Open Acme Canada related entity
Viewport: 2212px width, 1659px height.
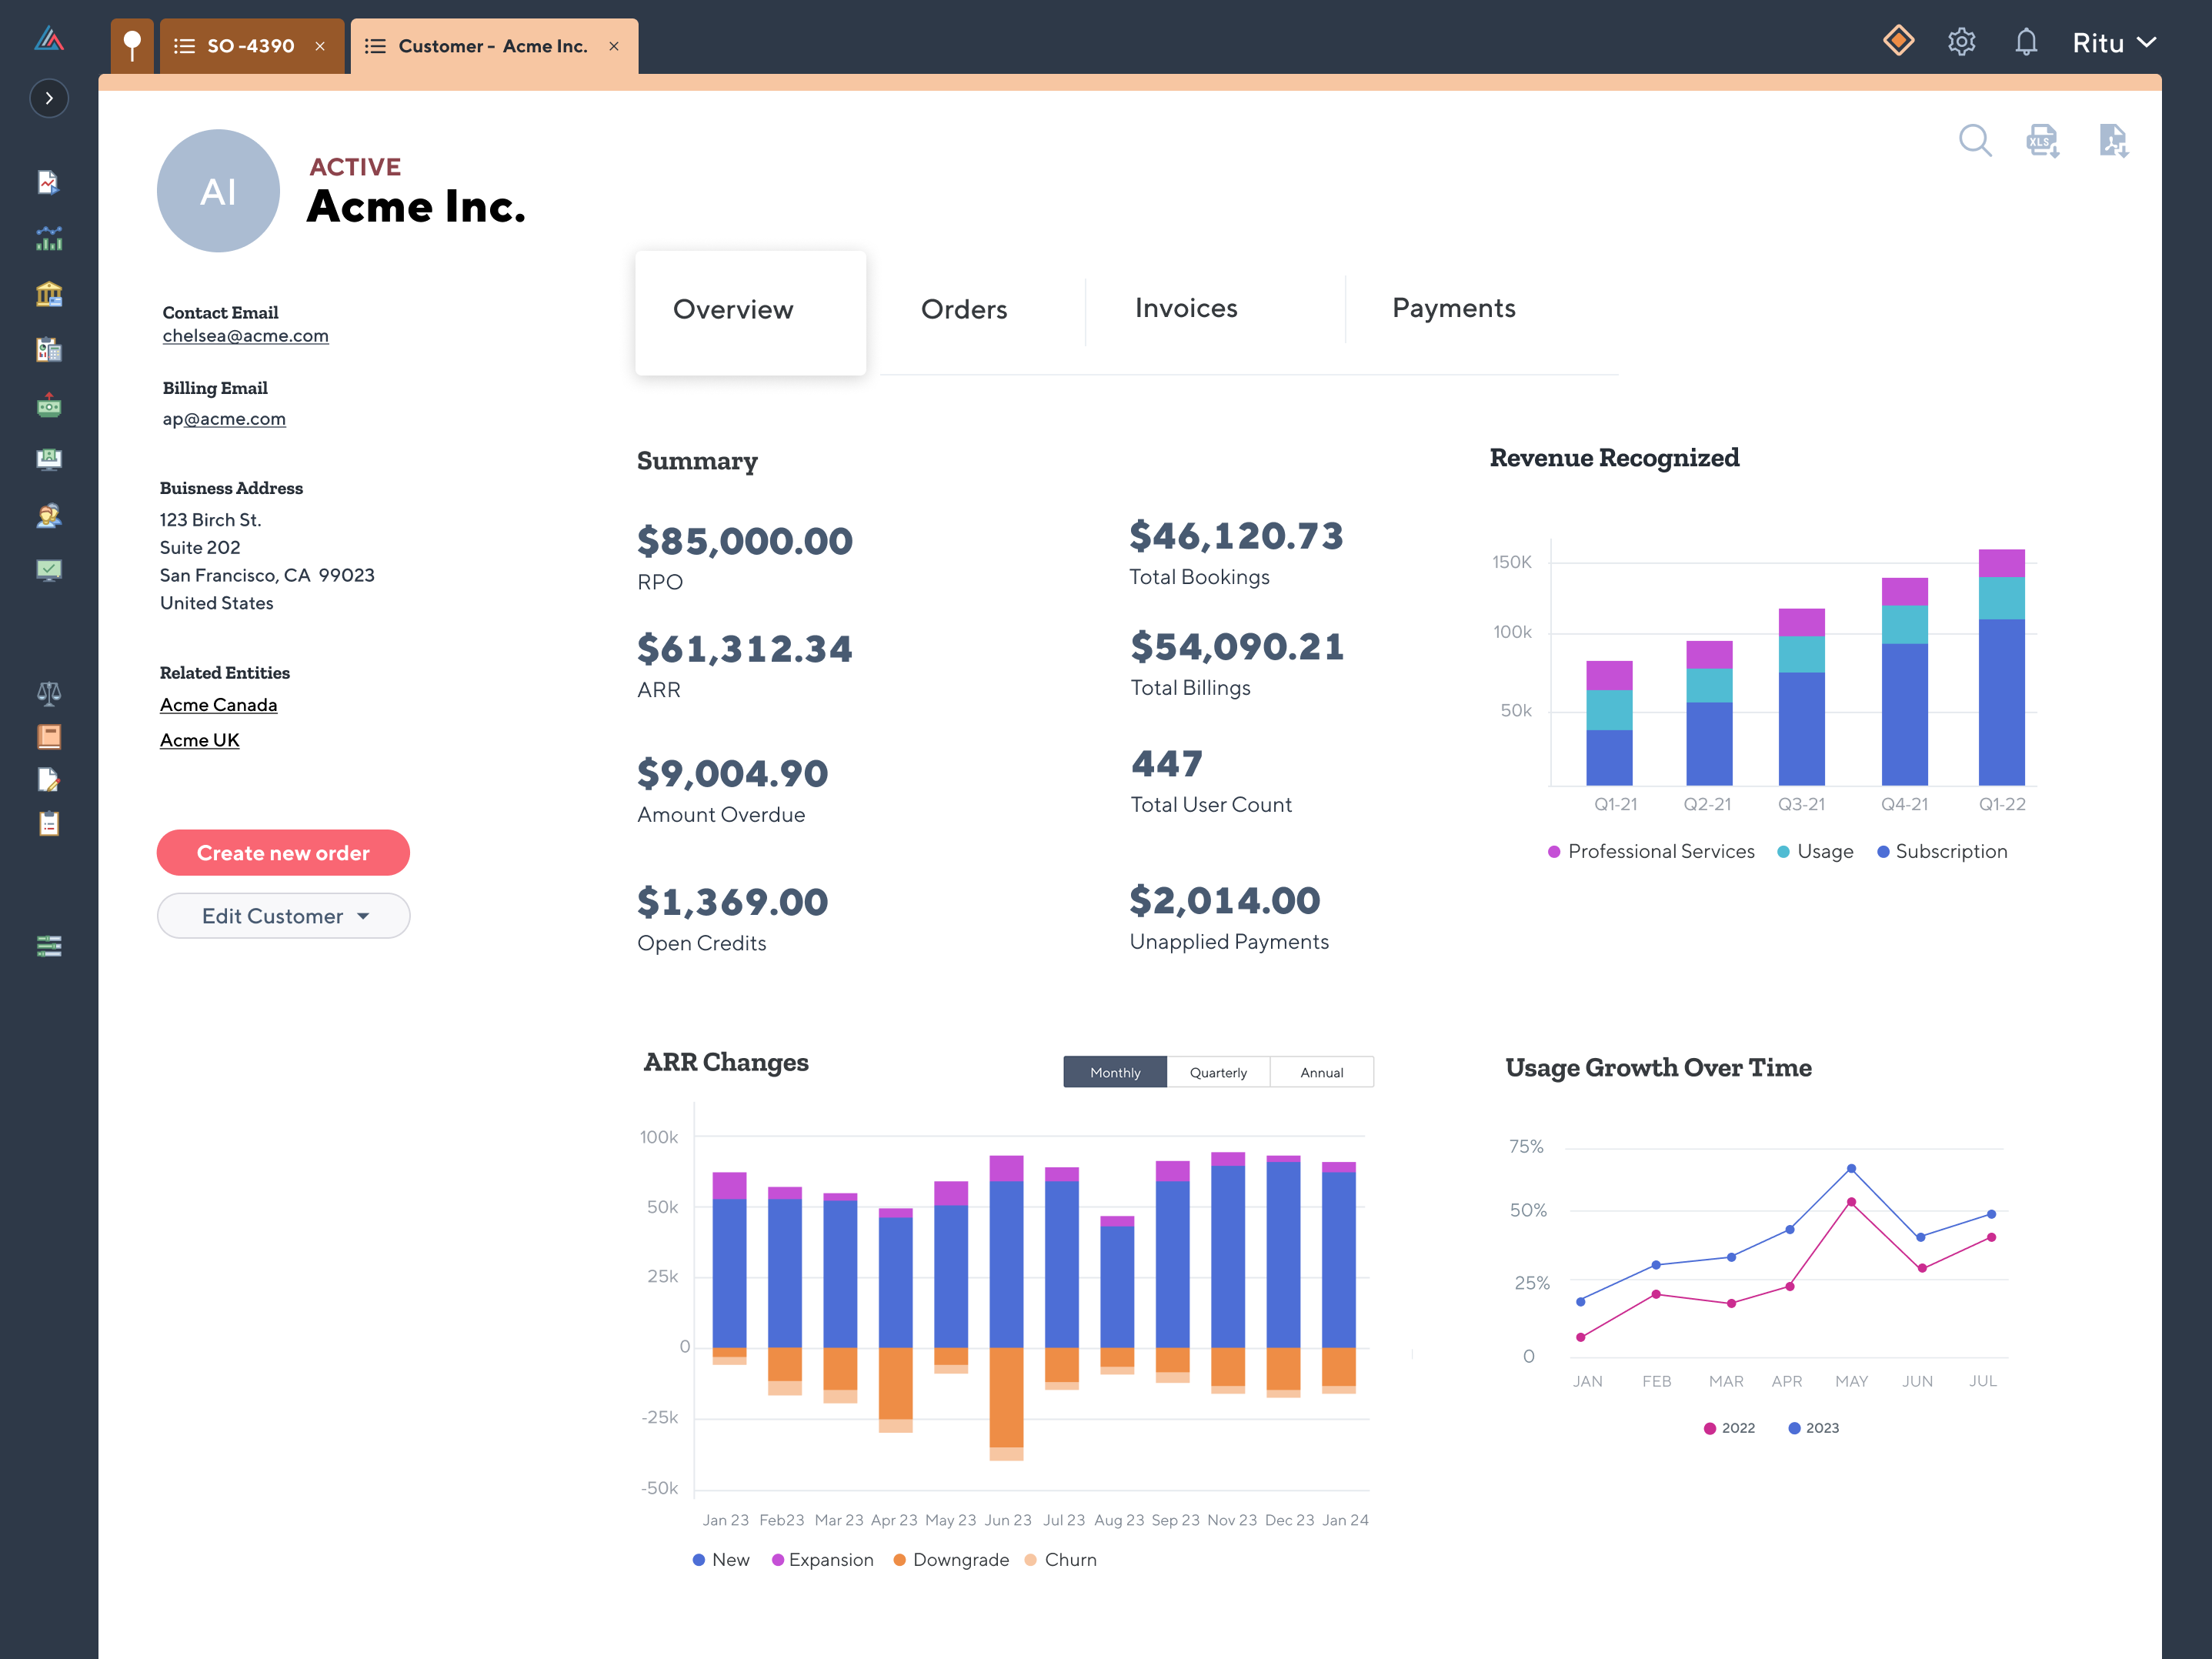click(219, 705)
